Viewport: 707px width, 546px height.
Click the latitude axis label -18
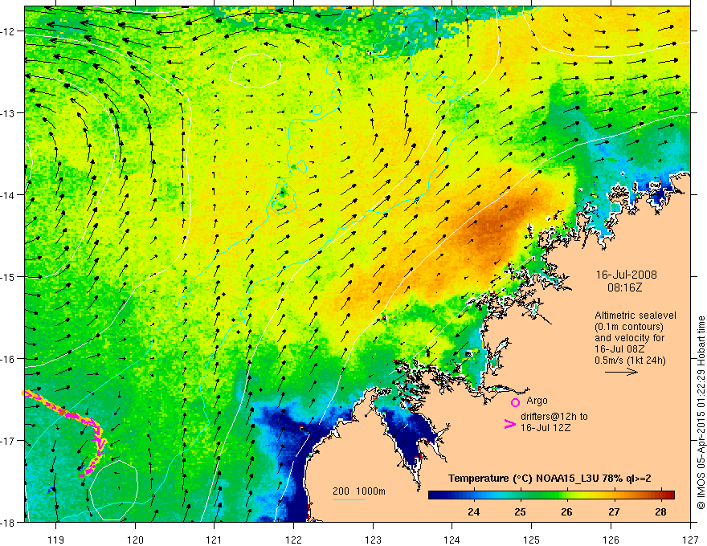tap(9, 522)
